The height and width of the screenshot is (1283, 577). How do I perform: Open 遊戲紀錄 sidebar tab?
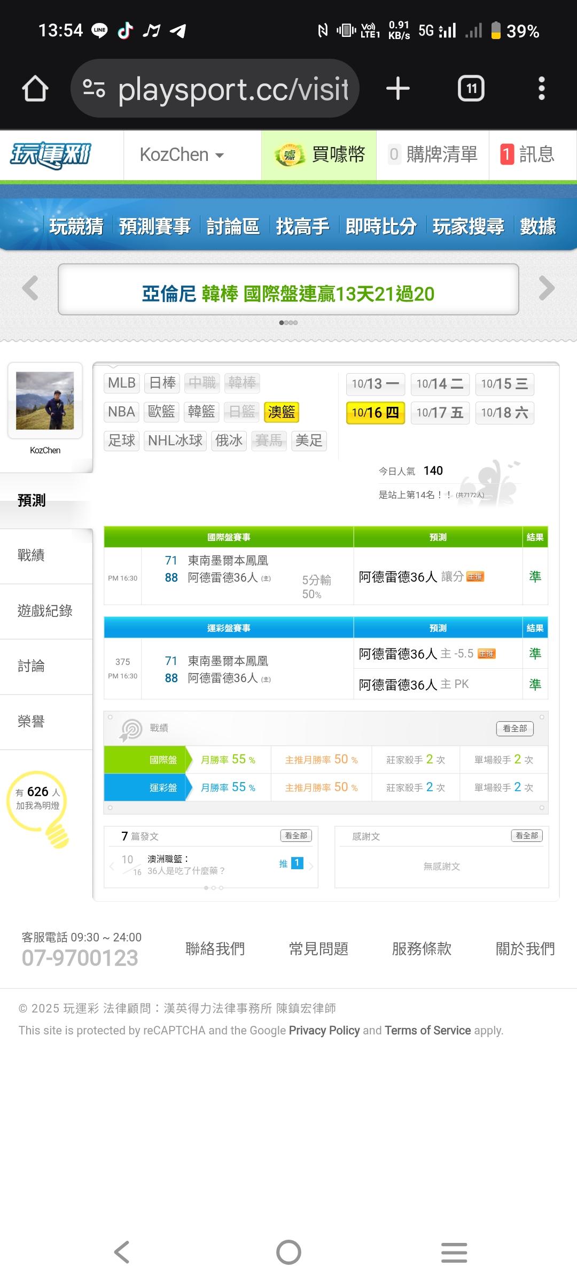(46, 611)
